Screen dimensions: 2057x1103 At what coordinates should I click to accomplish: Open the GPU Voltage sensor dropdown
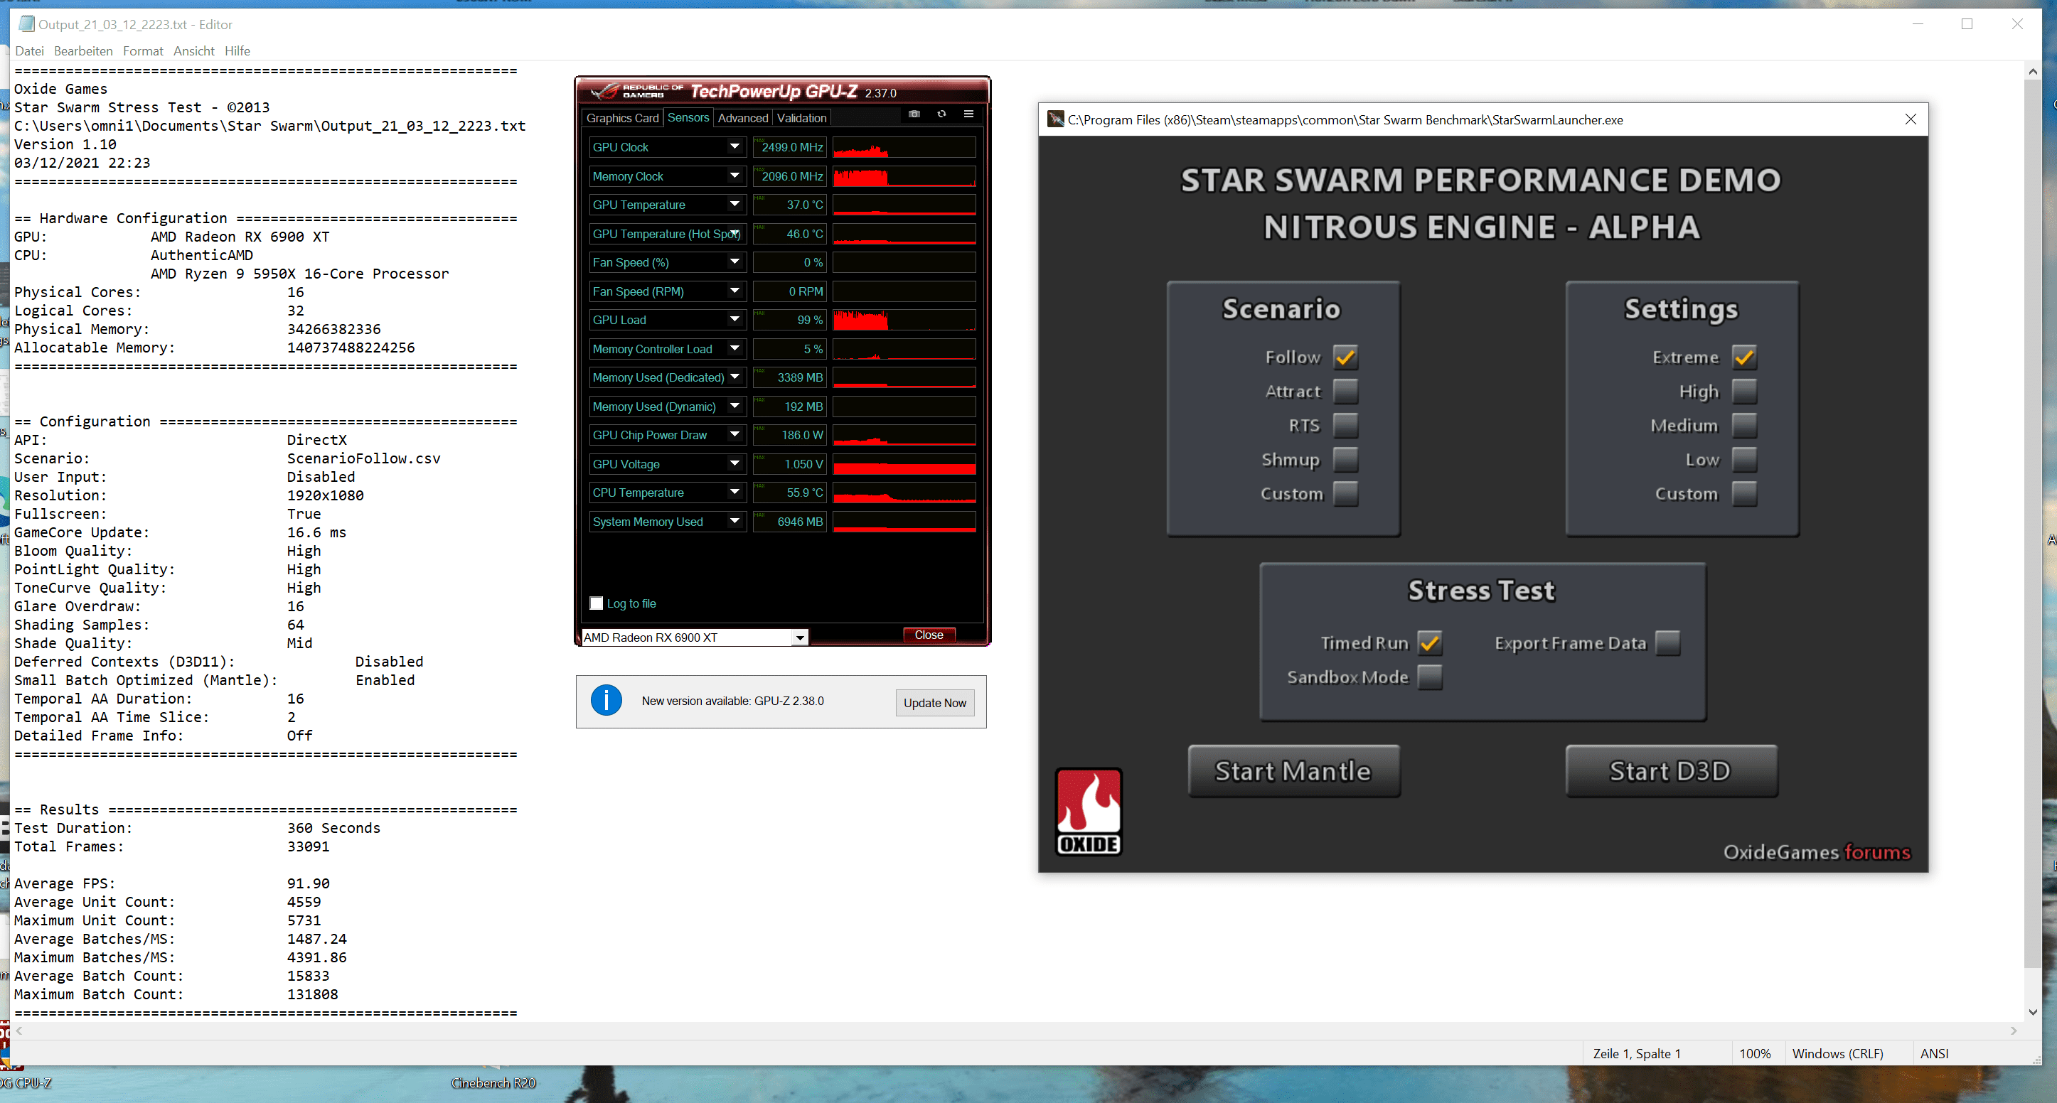pyautogui.click(x=734, y=463)
